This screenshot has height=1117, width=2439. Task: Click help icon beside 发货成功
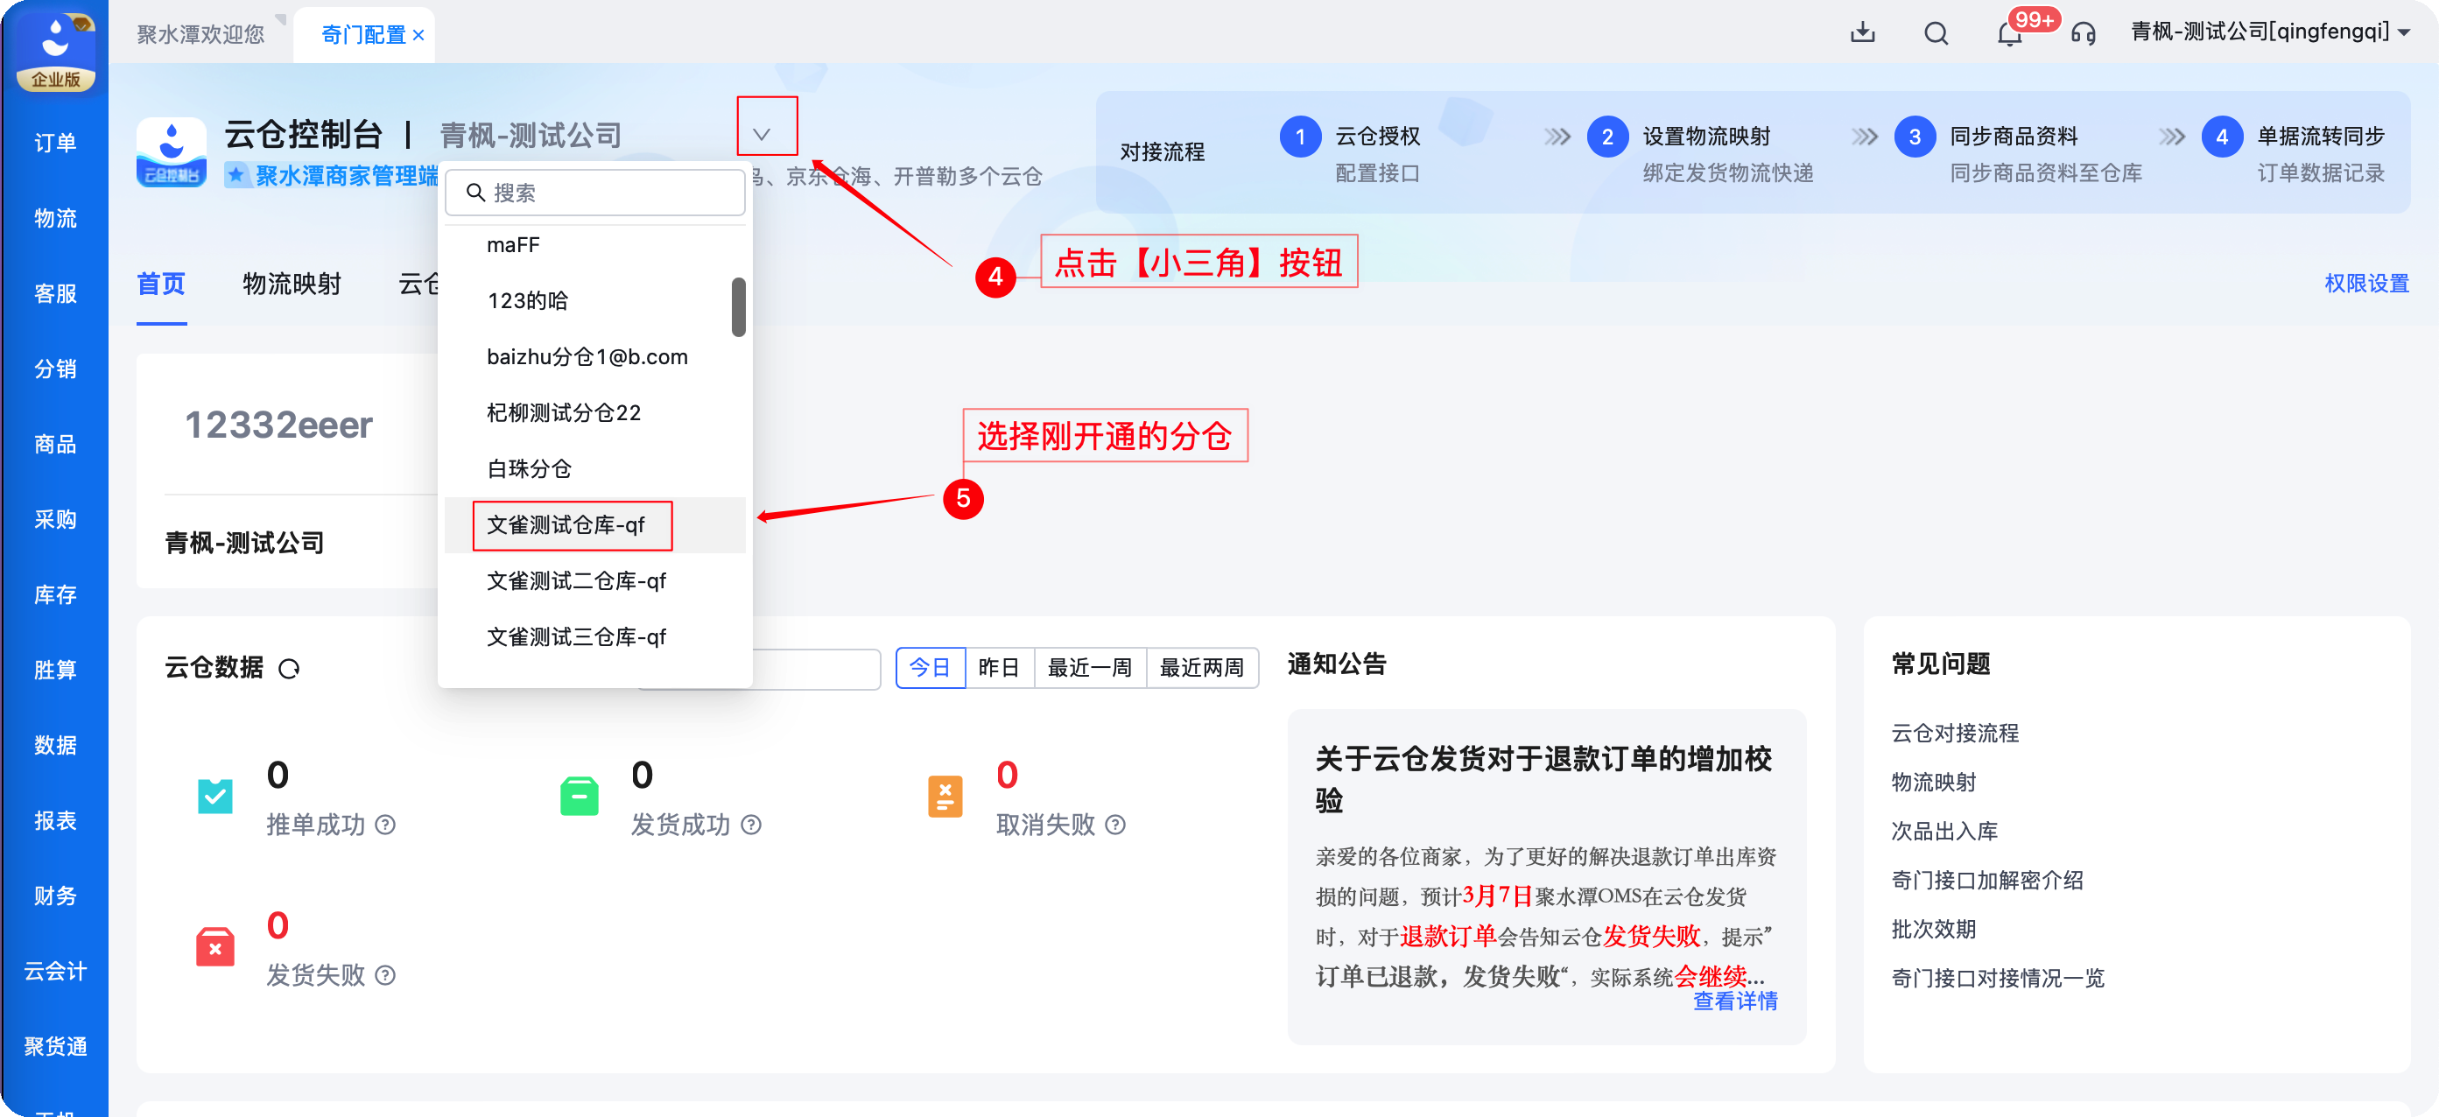[x=751, y=825]
